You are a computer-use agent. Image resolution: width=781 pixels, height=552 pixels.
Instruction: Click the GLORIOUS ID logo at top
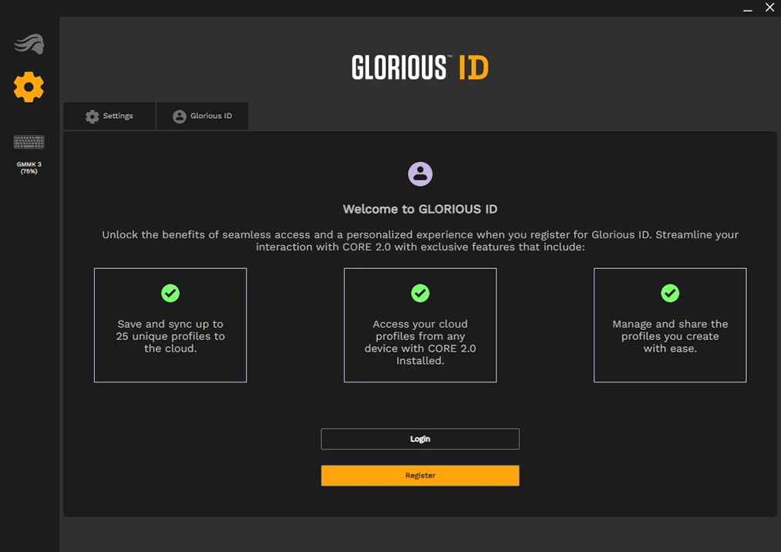[420, 67]
